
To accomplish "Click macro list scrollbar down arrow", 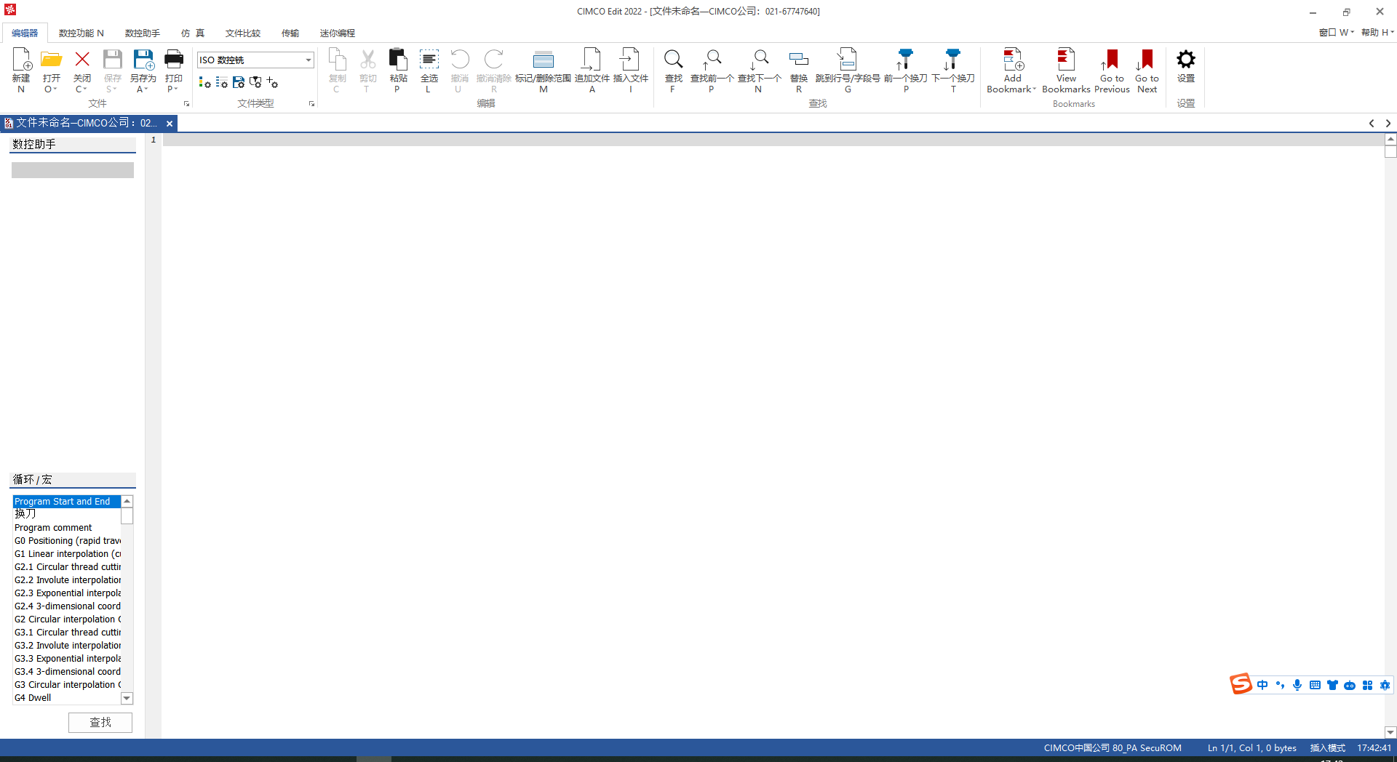I will [127, 698].
